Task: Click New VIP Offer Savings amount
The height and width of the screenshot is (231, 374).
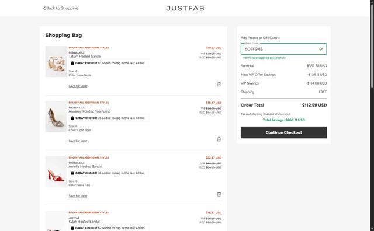Action: (x=317, y=75)
